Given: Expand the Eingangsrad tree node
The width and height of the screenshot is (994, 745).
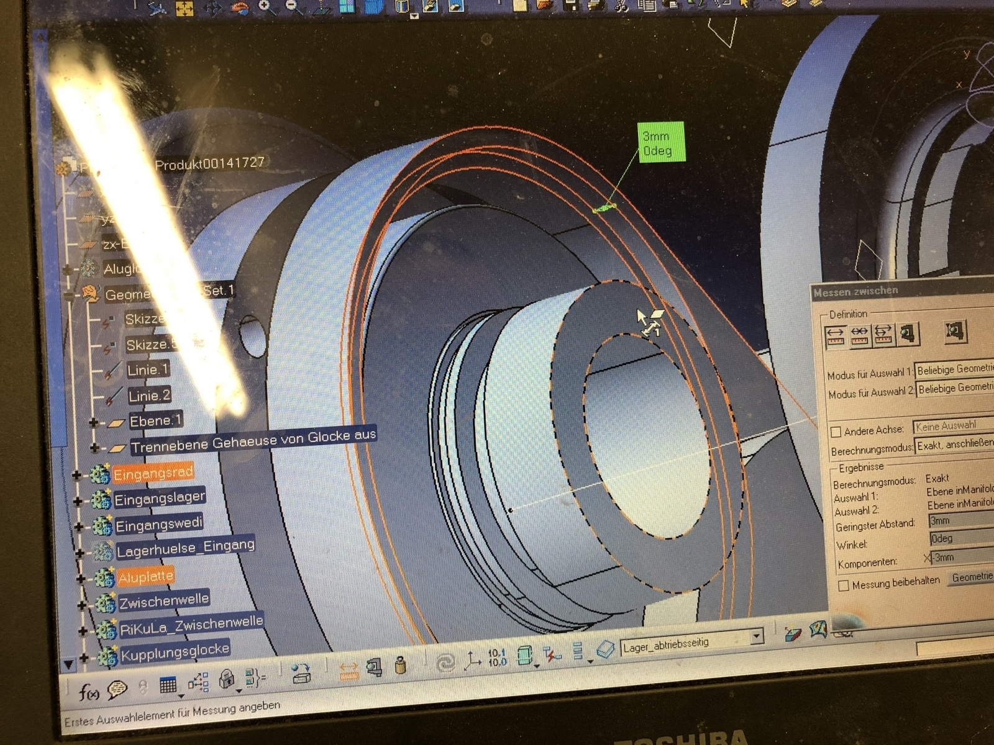Looking at the screenshot, I should coord(76,476).
